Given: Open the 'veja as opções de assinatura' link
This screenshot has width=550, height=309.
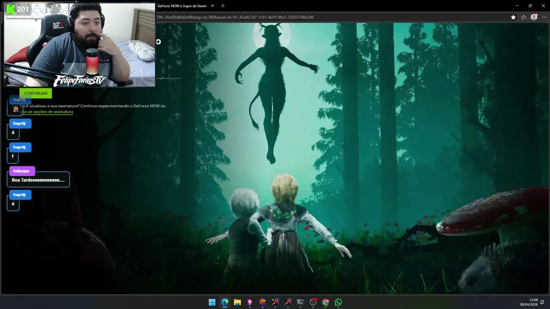Looking at the screenshot, I should 47,112.
